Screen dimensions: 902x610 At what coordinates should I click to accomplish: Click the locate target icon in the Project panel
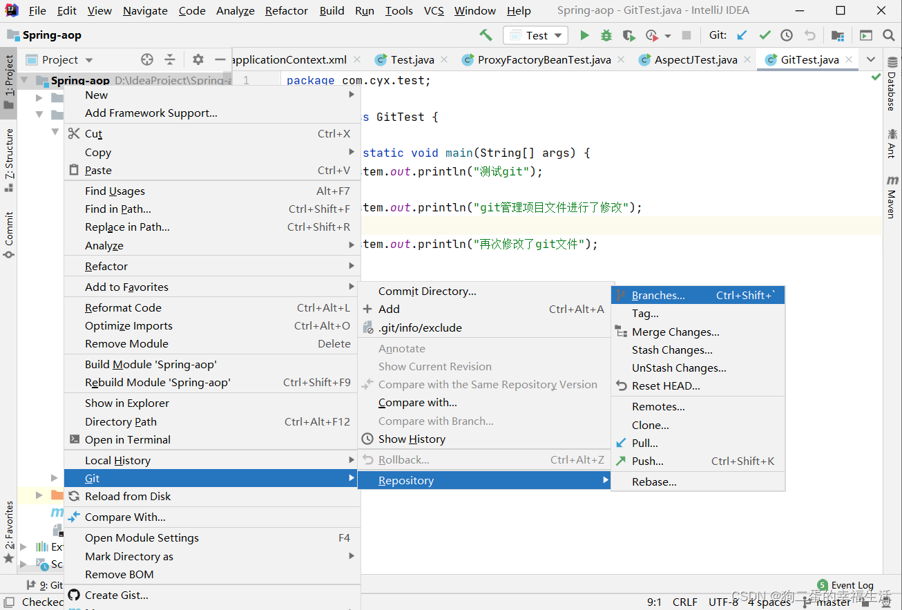[146, 59]
